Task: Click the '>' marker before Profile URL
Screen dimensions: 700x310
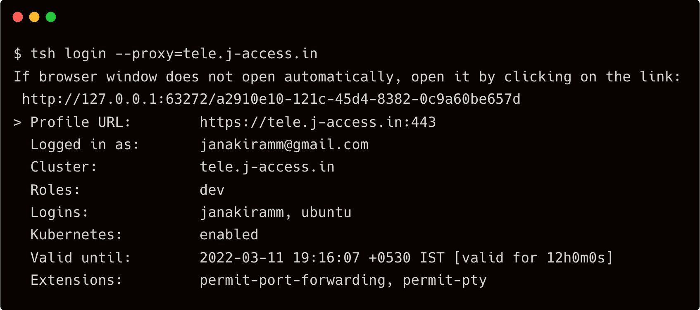Action: click(x=17, y=122)
